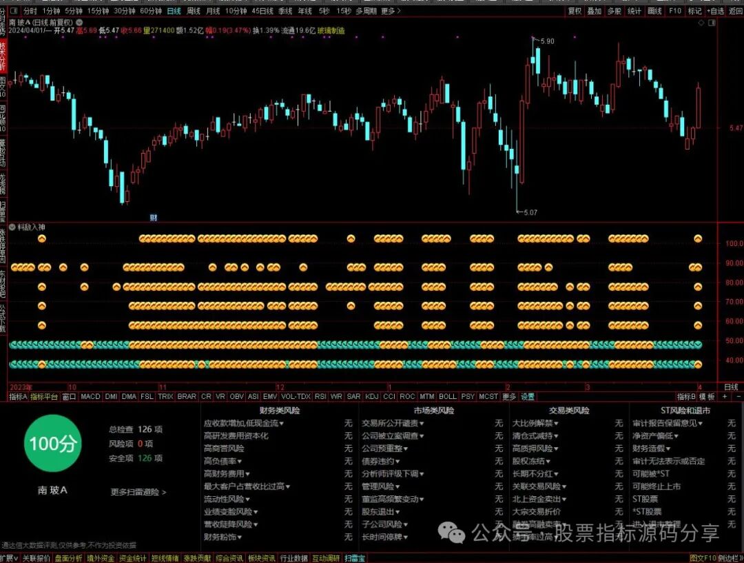This screenshot has height=563, width=744.
Task: Open the 指标平台 tab
Action: 44,396
